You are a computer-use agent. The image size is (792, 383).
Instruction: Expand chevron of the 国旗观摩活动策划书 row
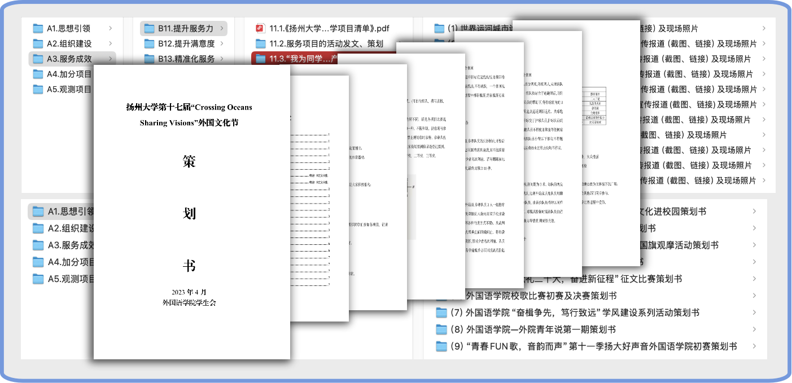tap(755, 245)
